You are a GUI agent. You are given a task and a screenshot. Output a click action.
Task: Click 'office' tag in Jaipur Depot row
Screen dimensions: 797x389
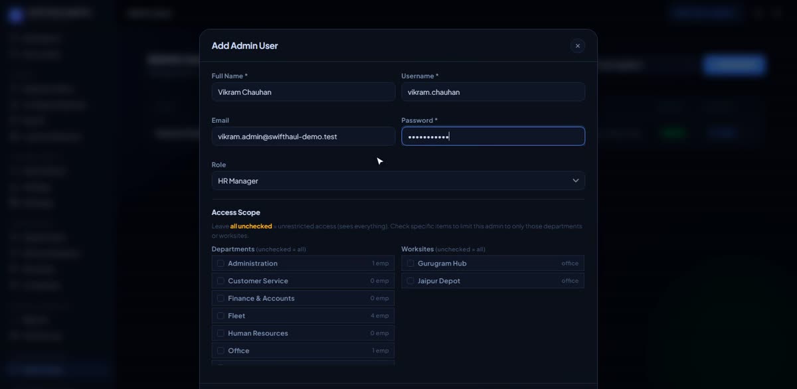(570, 281)
